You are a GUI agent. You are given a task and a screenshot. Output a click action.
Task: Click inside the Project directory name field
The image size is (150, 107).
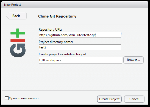coord(80,47)
